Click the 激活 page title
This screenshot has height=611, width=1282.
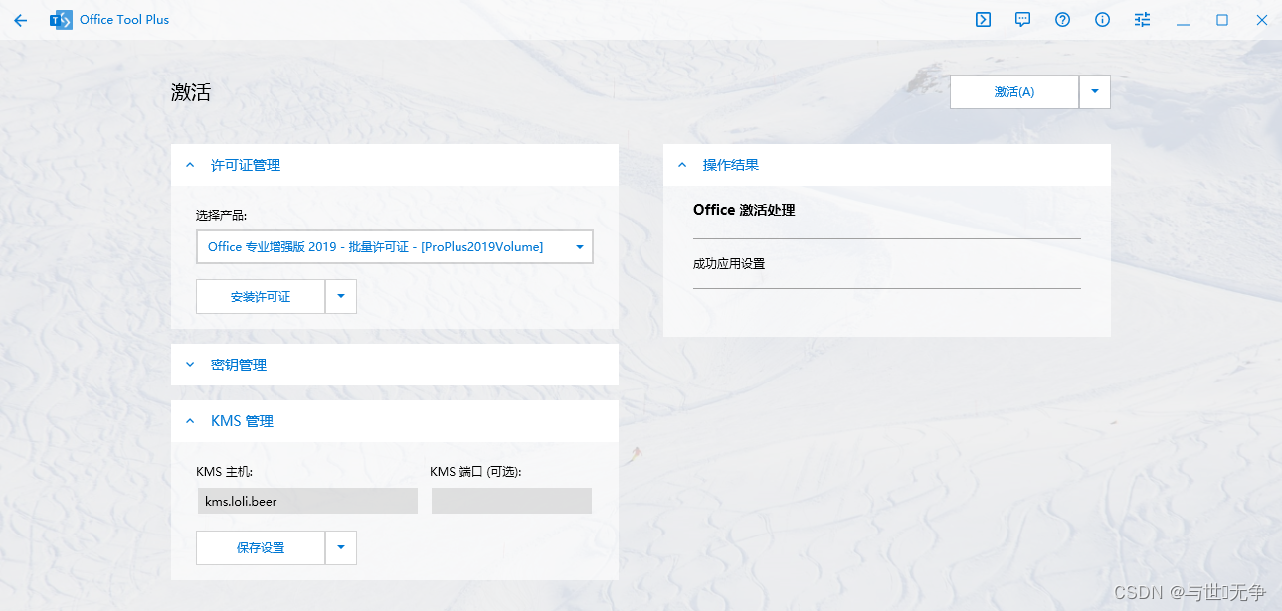[191, 92]
